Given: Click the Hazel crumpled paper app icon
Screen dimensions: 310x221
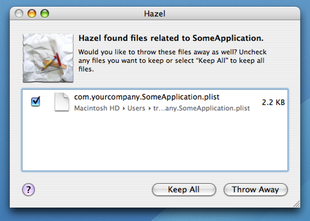Looking at the screenshot, I should [x=48, y=58].
